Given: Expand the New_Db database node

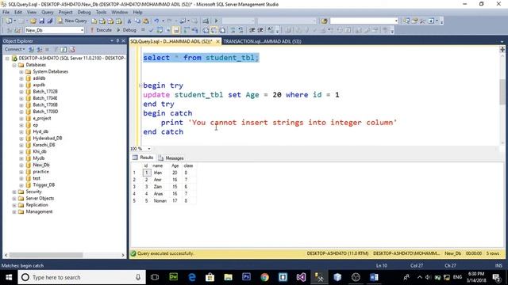Looking at the screenshot, I should [21, 165].
